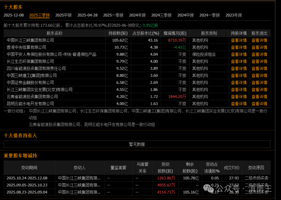The image size is (281, 200).
Task: Open 股东进出 for 昆明云能水电开发有限公司
Action: click(259, 104)
